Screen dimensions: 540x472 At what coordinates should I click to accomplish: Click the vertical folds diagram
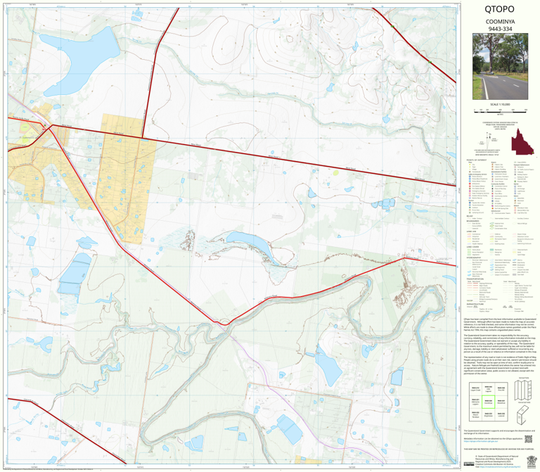click(523, 390)
